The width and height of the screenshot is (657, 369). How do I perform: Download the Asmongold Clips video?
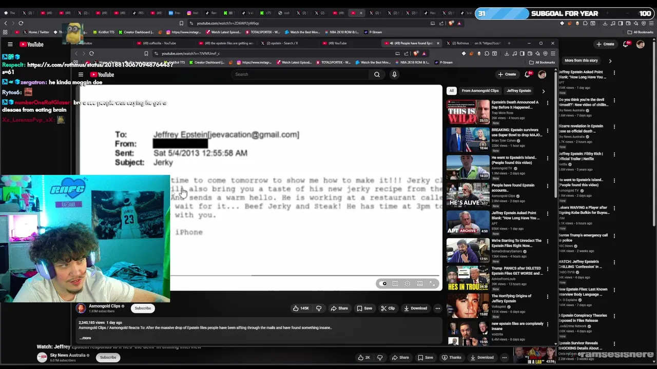point(415,308)
